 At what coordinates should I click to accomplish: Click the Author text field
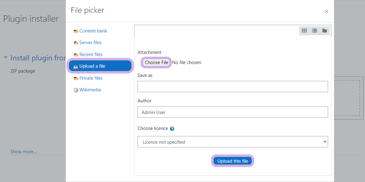tap(233, 112)
